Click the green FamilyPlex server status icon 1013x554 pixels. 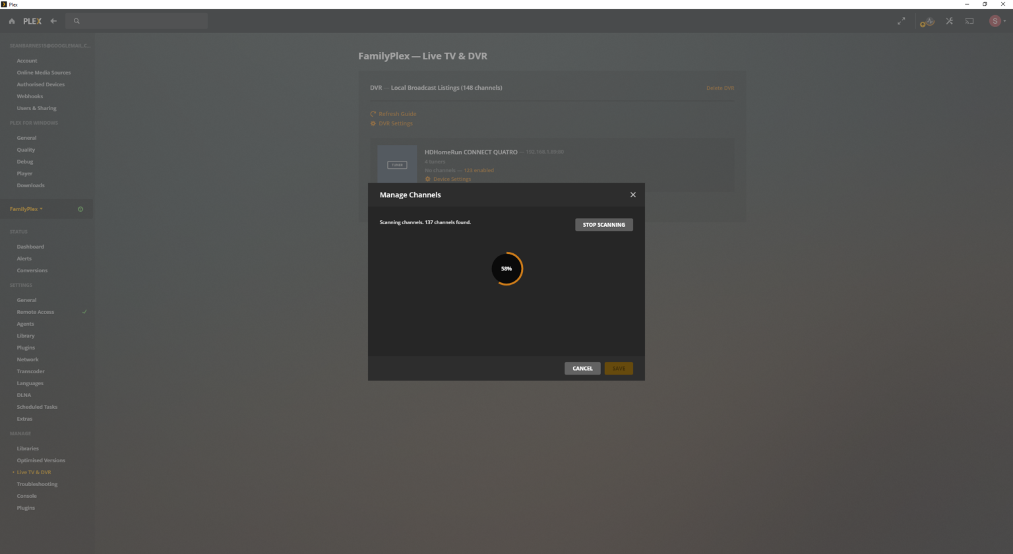[x=80, y=209]
